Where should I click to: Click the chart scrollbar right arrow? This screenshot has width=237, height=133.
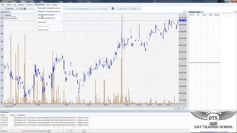pyautogui.click(x=186, y=108)
